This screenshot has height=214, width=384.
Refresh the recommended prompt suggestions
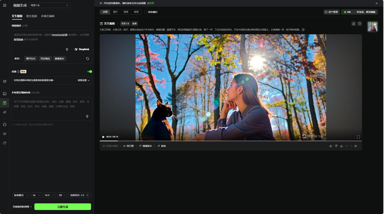point(87,59)
